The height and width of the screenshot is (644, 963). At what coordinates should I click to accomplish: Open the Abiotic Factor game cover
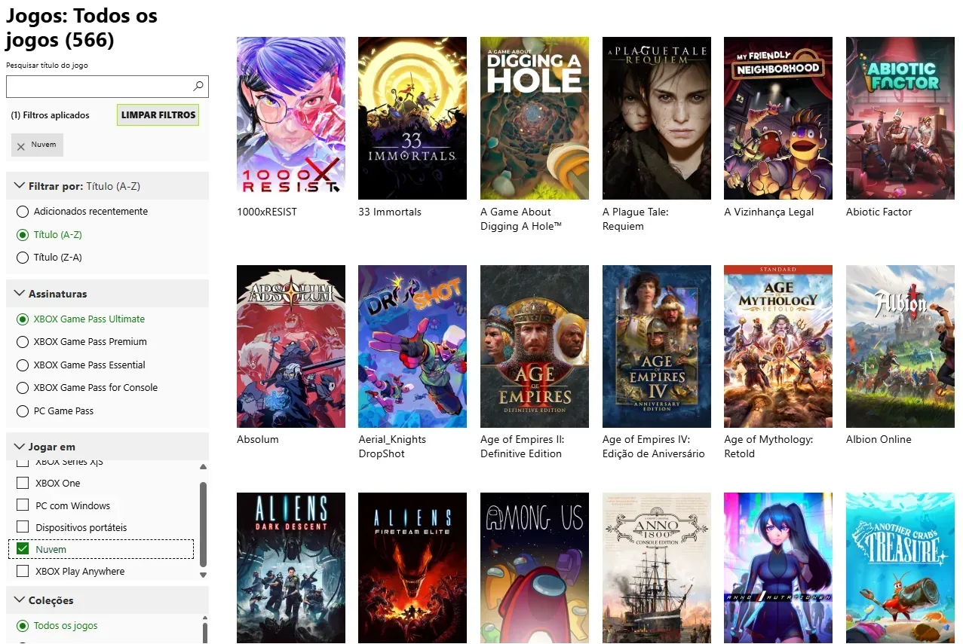point(900,118)
